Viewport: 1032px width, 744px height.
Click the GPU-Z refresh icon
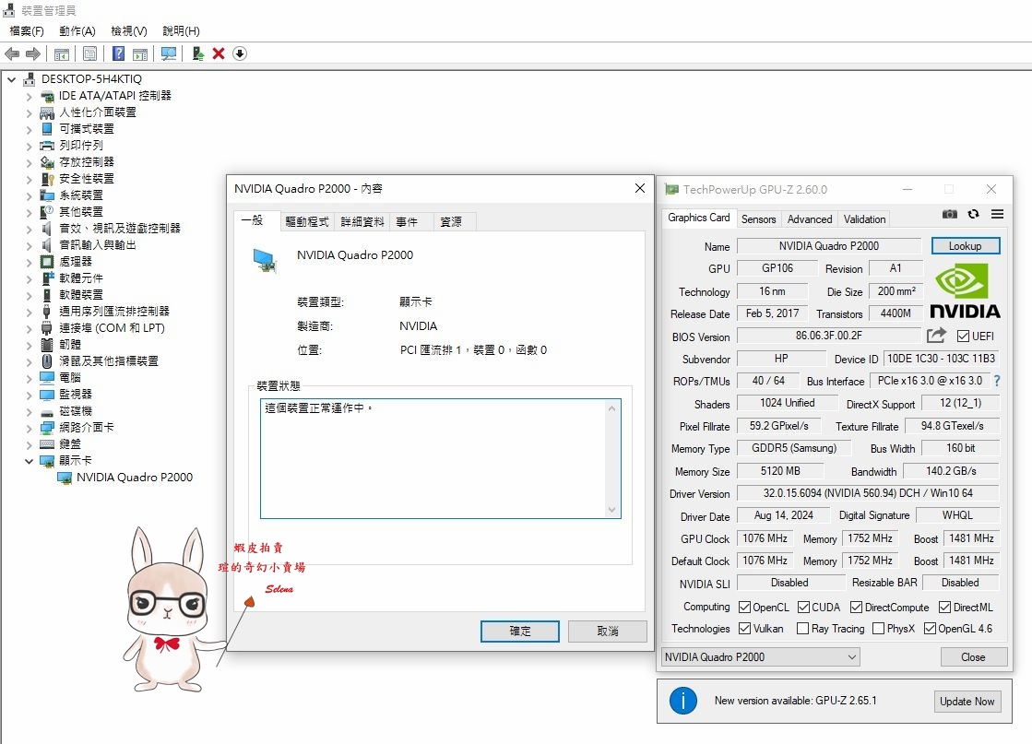pyautogui.click(x=973, y=214)
